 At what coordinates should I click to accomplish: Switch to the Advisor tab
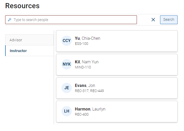tap(29, 40)
